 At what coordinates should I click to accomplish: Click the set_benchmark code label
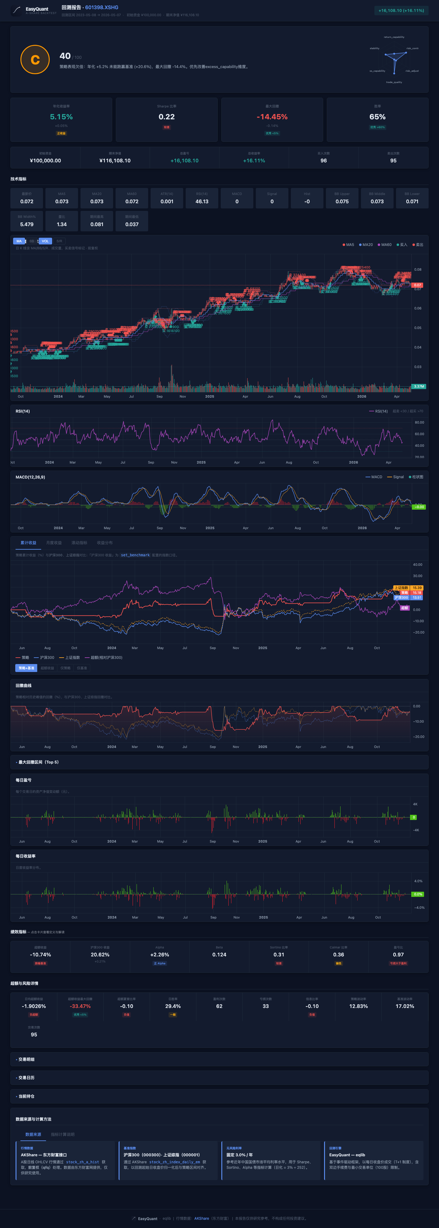[x=135, y=555]
